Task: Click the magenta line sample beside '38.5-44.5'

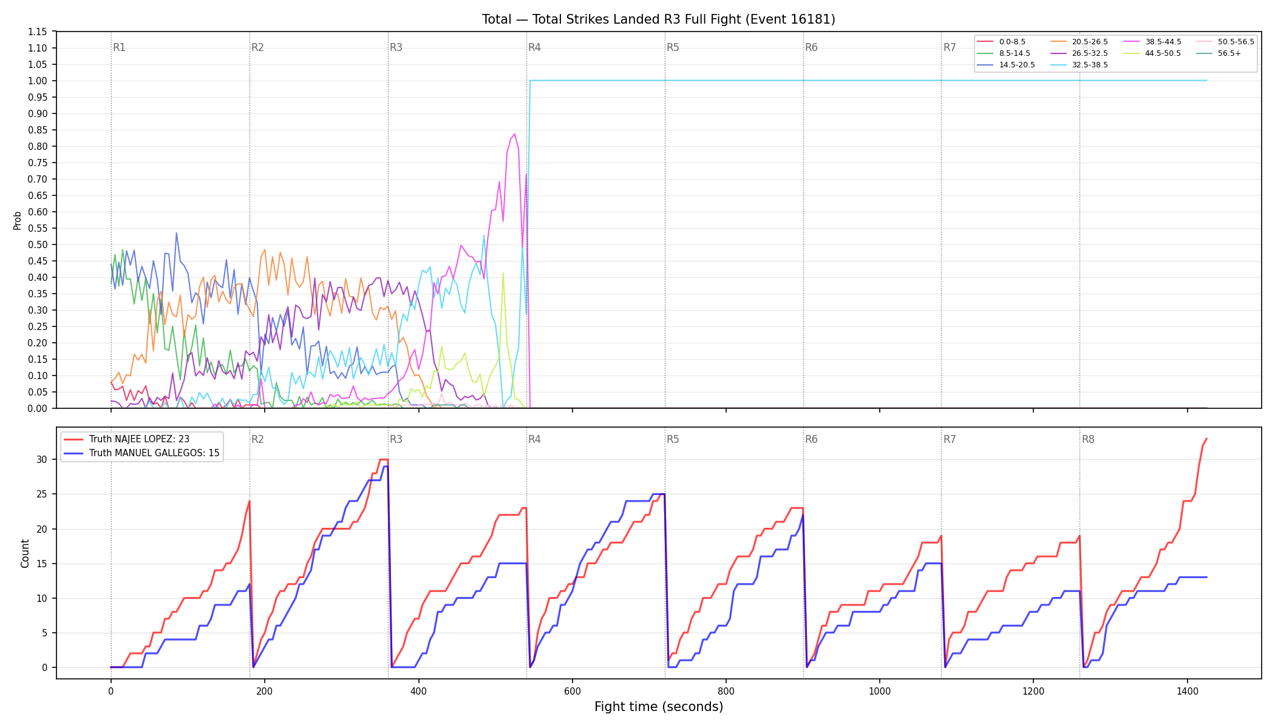Action: tap(1132, 42)
